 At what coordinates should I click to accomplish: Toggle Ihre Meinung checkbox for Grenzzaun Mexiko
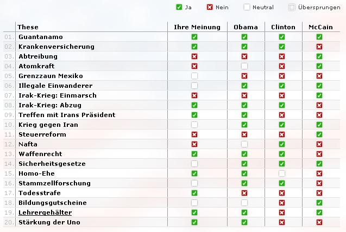click(194, 76)
